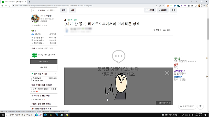Click the 이동 move button
Viewport: 209px width, 117px height.
64,10
